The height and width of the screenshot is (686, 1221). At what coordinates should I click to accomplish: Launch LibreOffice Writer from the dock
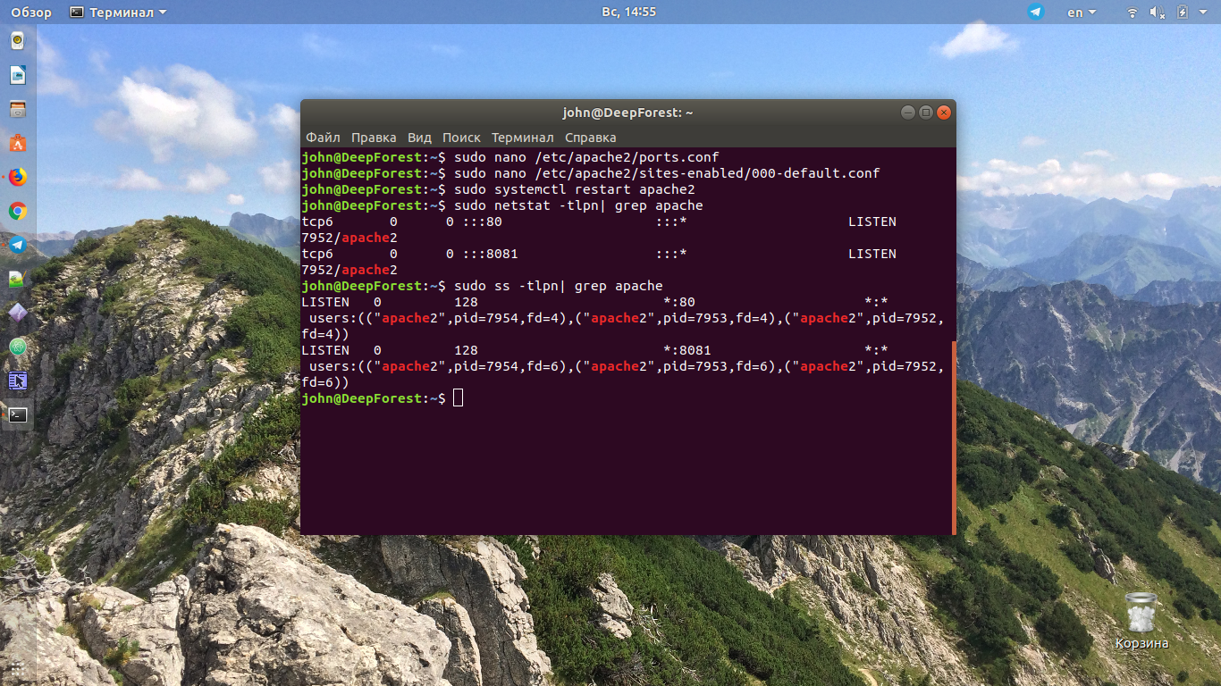coord(18,75)
